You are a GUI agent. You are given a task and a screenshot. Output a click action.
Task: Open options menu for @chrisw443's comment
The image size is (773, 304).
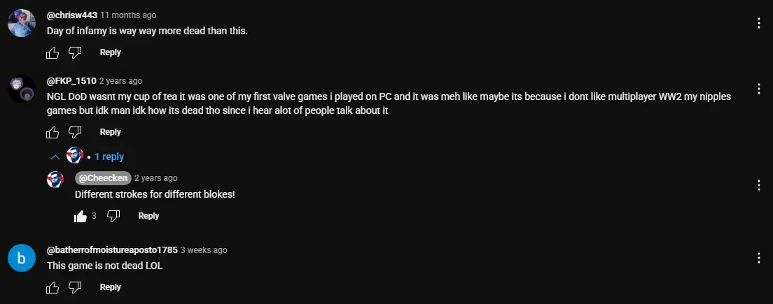(759, 23)
